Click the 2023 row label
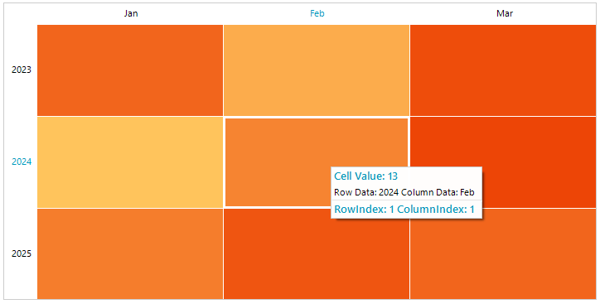Viewport: 600px width, 304px height. (21, 70)
